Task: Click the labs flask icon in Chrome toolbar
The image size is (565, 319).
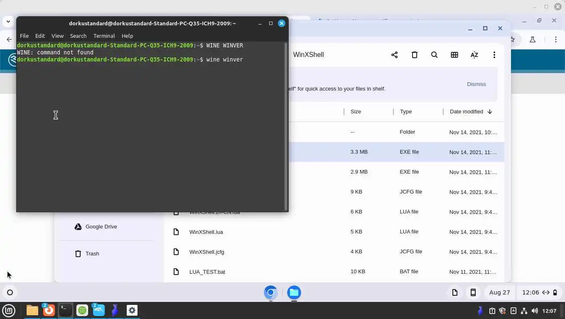Action: point(533,39)
